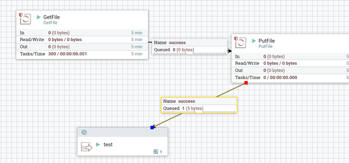Click the active thread count icon on test
Screen dimensions: 349x163
(x=156, y=152)
